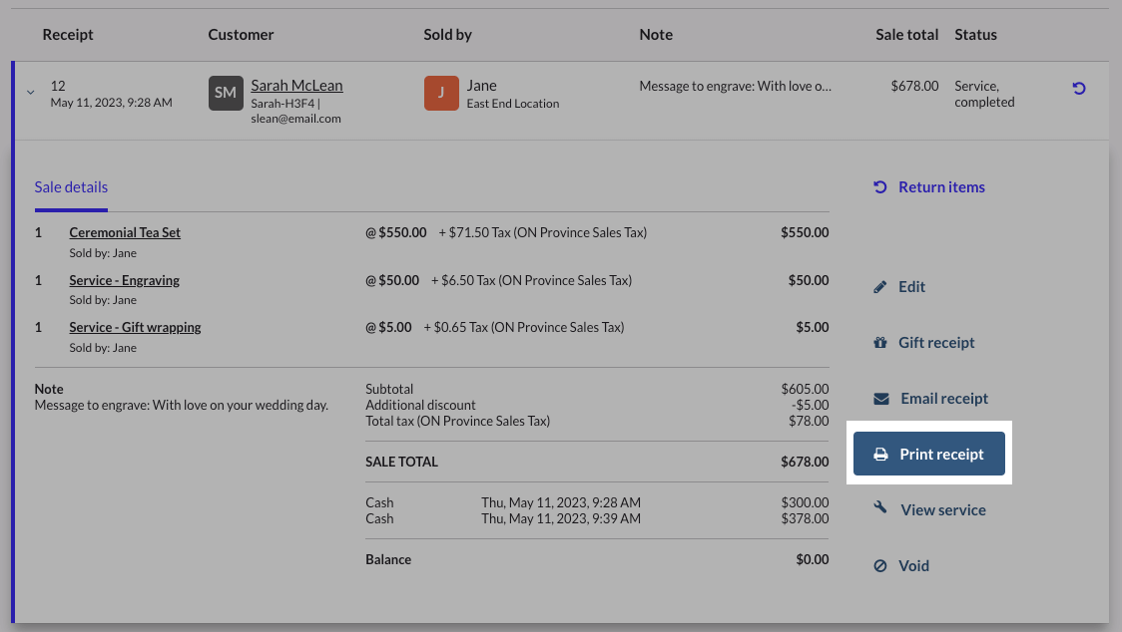Viewport: 1122px width, 632px height.
Task: Click the truncated engraving note text
Action: click(x=735, y=87)
